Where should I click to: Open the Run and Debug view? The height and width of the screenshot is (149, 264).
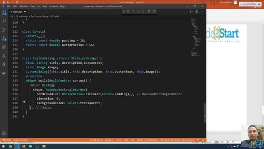[4, 38]
